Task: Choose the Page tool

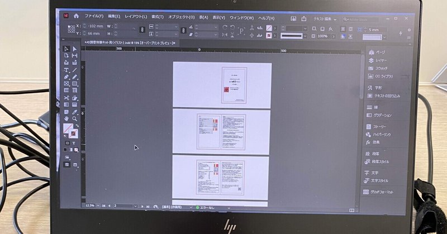Action: [x=66, y=56]
